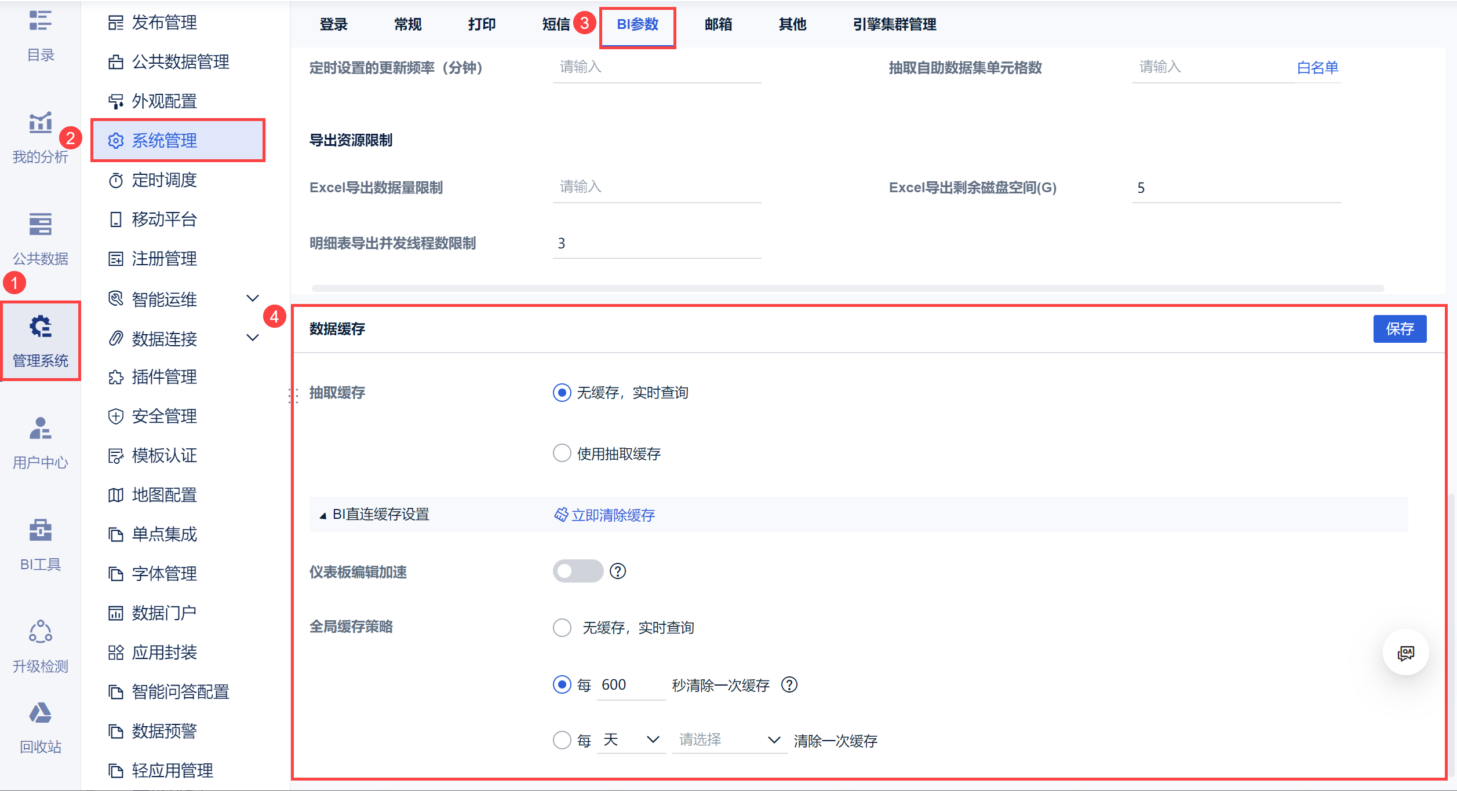This screenshot has width=1457, height=791.
Task: Collapse the BI直连缓存设置 section
Action: 323,515
